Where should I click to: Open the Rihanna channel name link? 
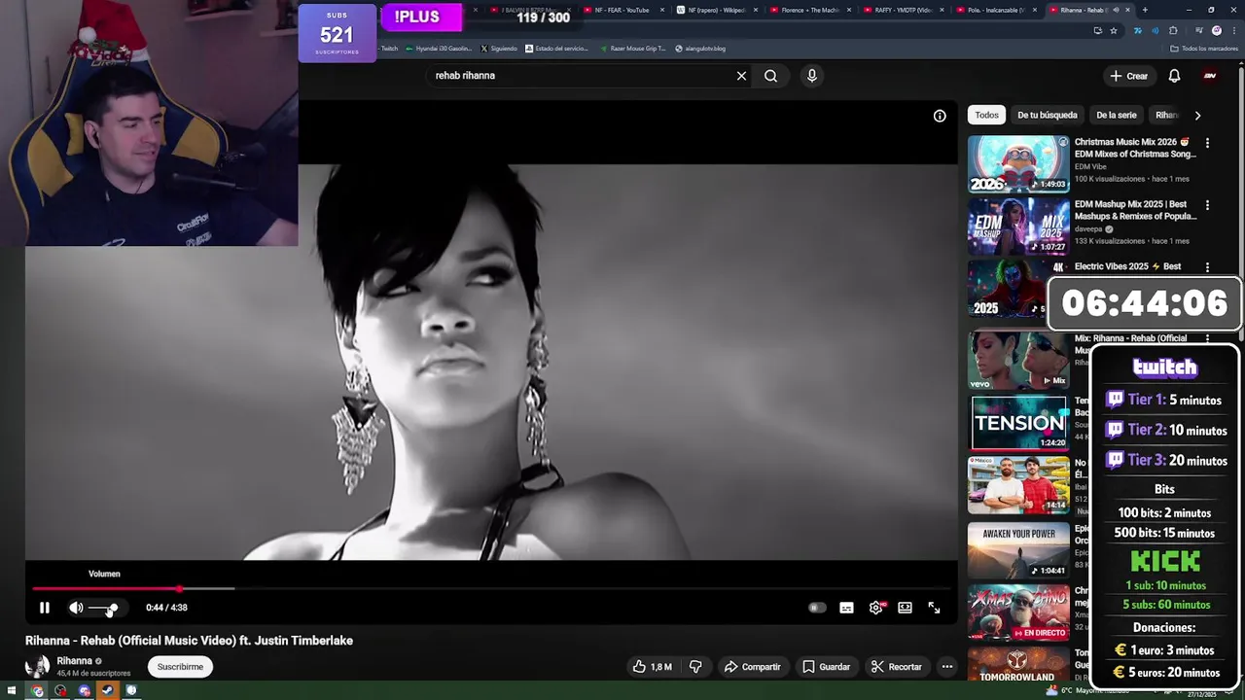[x=74, y=661]
